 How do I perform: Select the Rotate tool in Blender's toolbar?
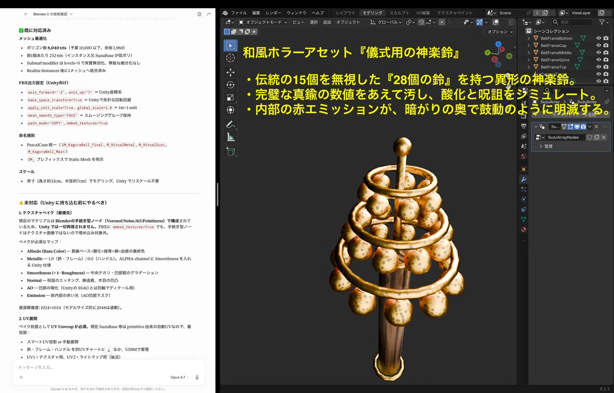click(231, 85)
